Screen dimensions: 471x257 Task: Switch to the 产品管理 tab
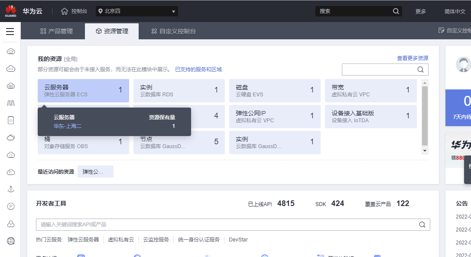(x=56, y=31)
